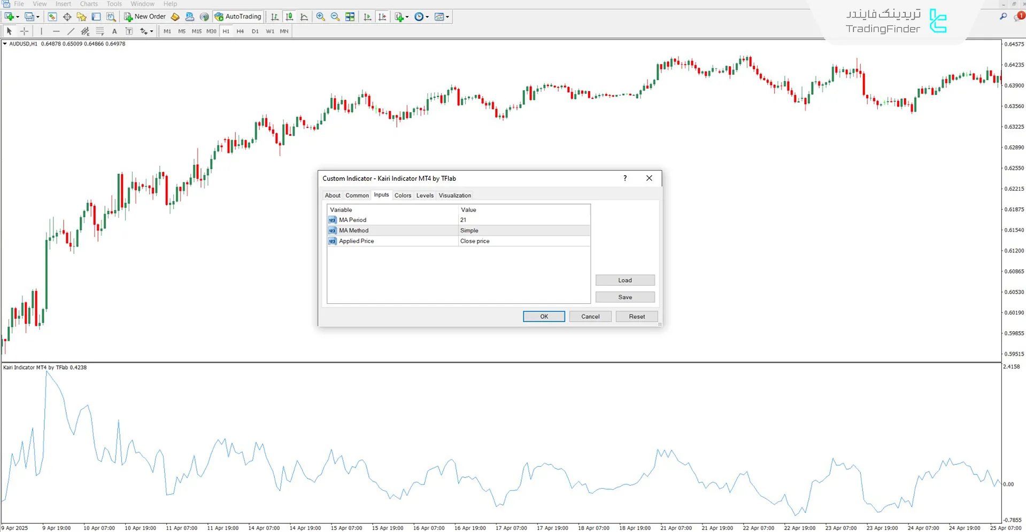Click the Zoom In magnifier icon
Viewport: 1026px width, 532px height.
point(320,17)
